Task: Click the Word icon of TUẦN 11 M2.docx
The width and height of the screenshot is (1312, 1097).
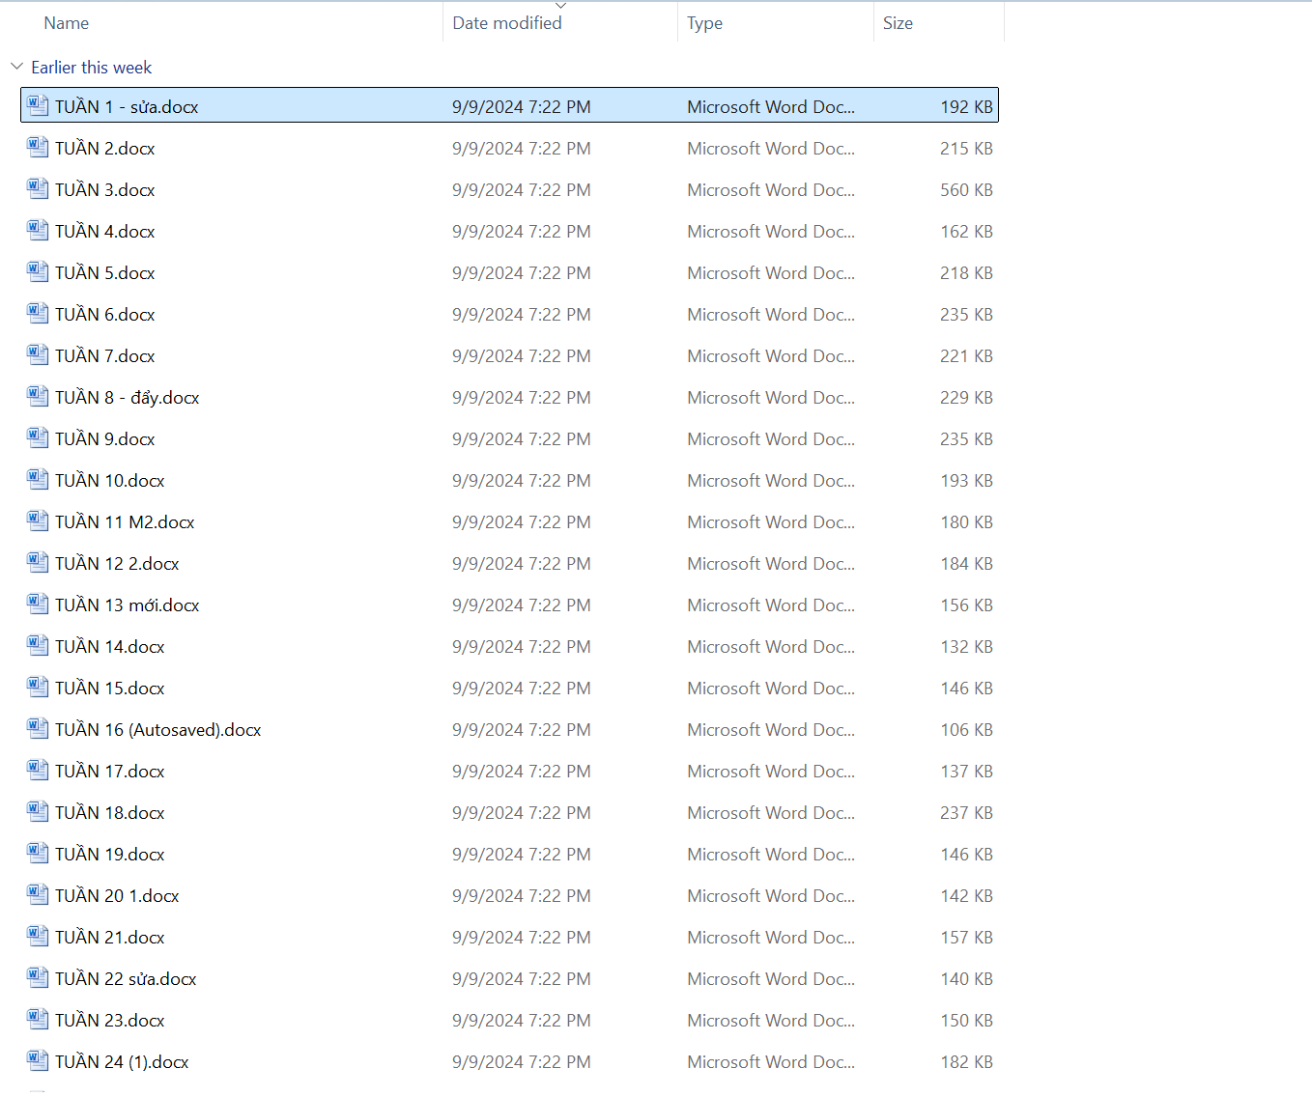Action: pos(38,520)
